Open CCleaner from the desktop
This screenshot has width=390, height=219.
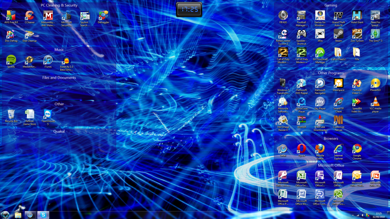[x=29, y=16]
